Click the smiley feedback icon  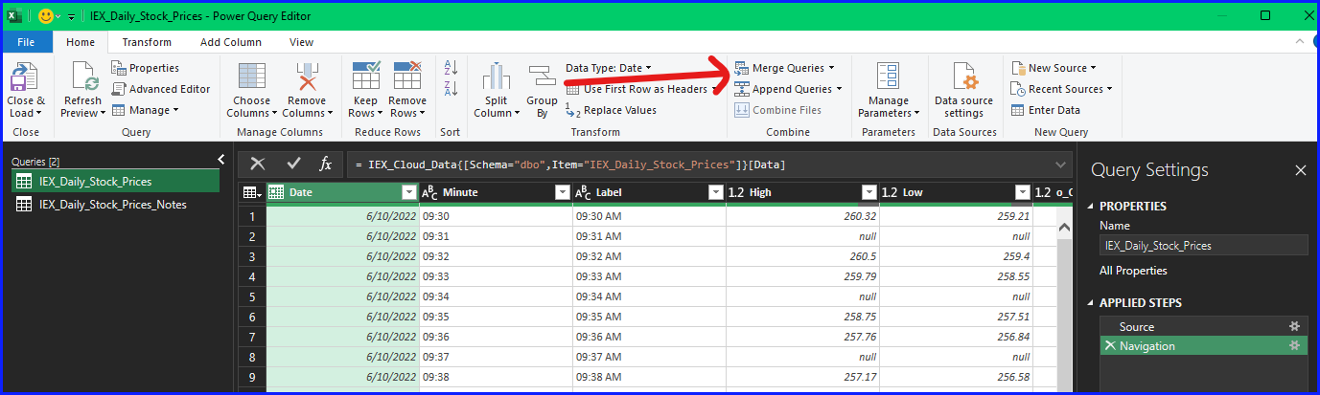(45, 16)
